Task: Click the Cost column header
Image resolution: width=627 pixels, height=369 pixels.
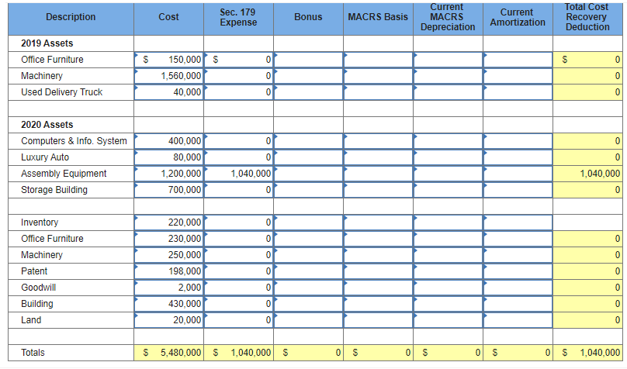Action: (168, 17)
